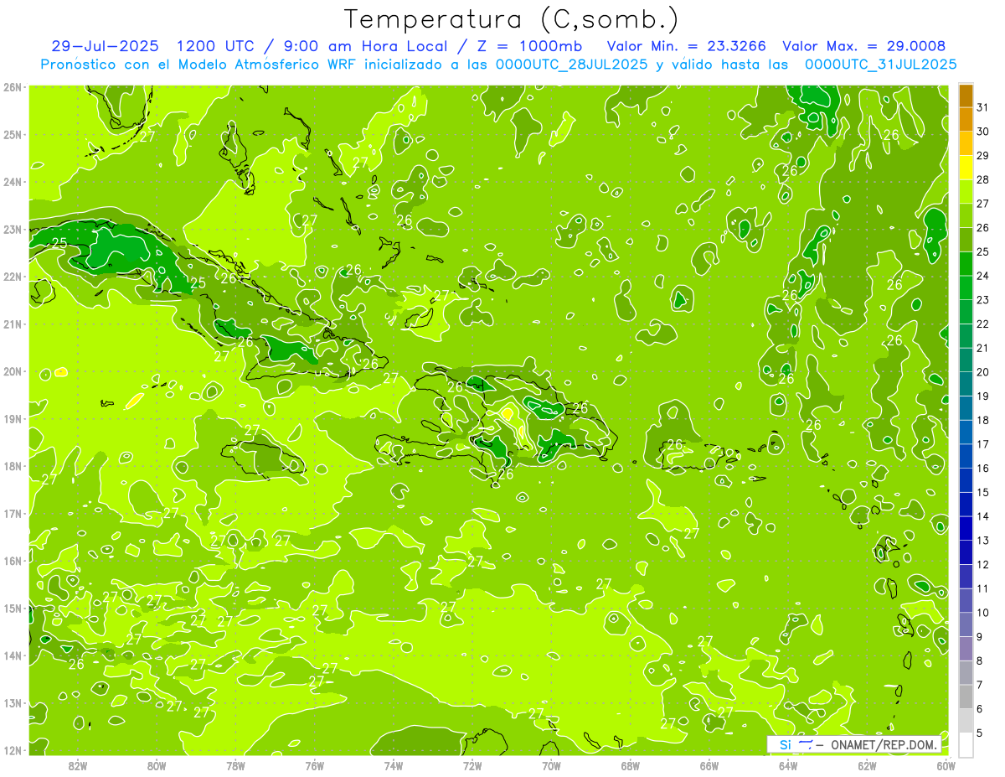Click legend swatch between 27 and 28

[x=966, y=191]
